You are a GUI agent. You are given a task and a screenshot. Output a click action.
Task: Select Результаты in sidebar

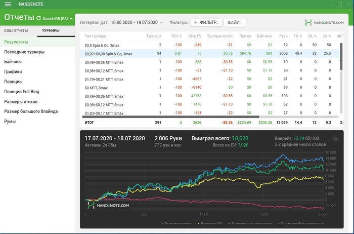[x=37, y=42]
